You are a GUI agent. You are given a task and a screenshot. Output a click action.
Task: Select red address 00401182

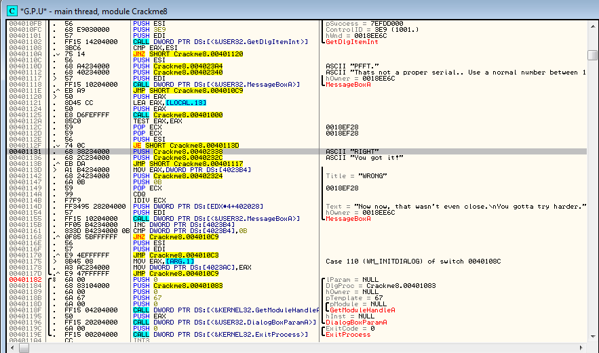(x=25, y=280)
